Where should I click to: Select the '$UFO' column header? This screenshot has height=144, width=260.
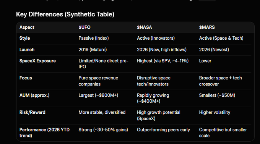(84, 28)
